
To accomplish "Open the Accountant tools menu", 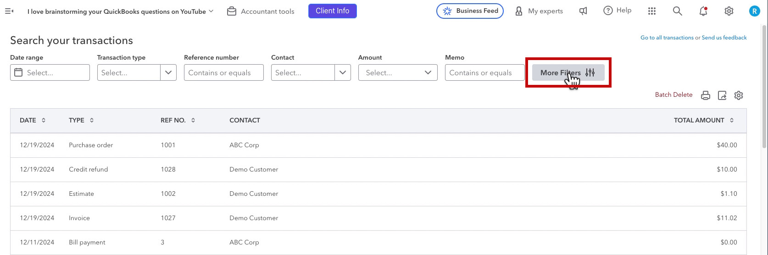I will 261,11.
